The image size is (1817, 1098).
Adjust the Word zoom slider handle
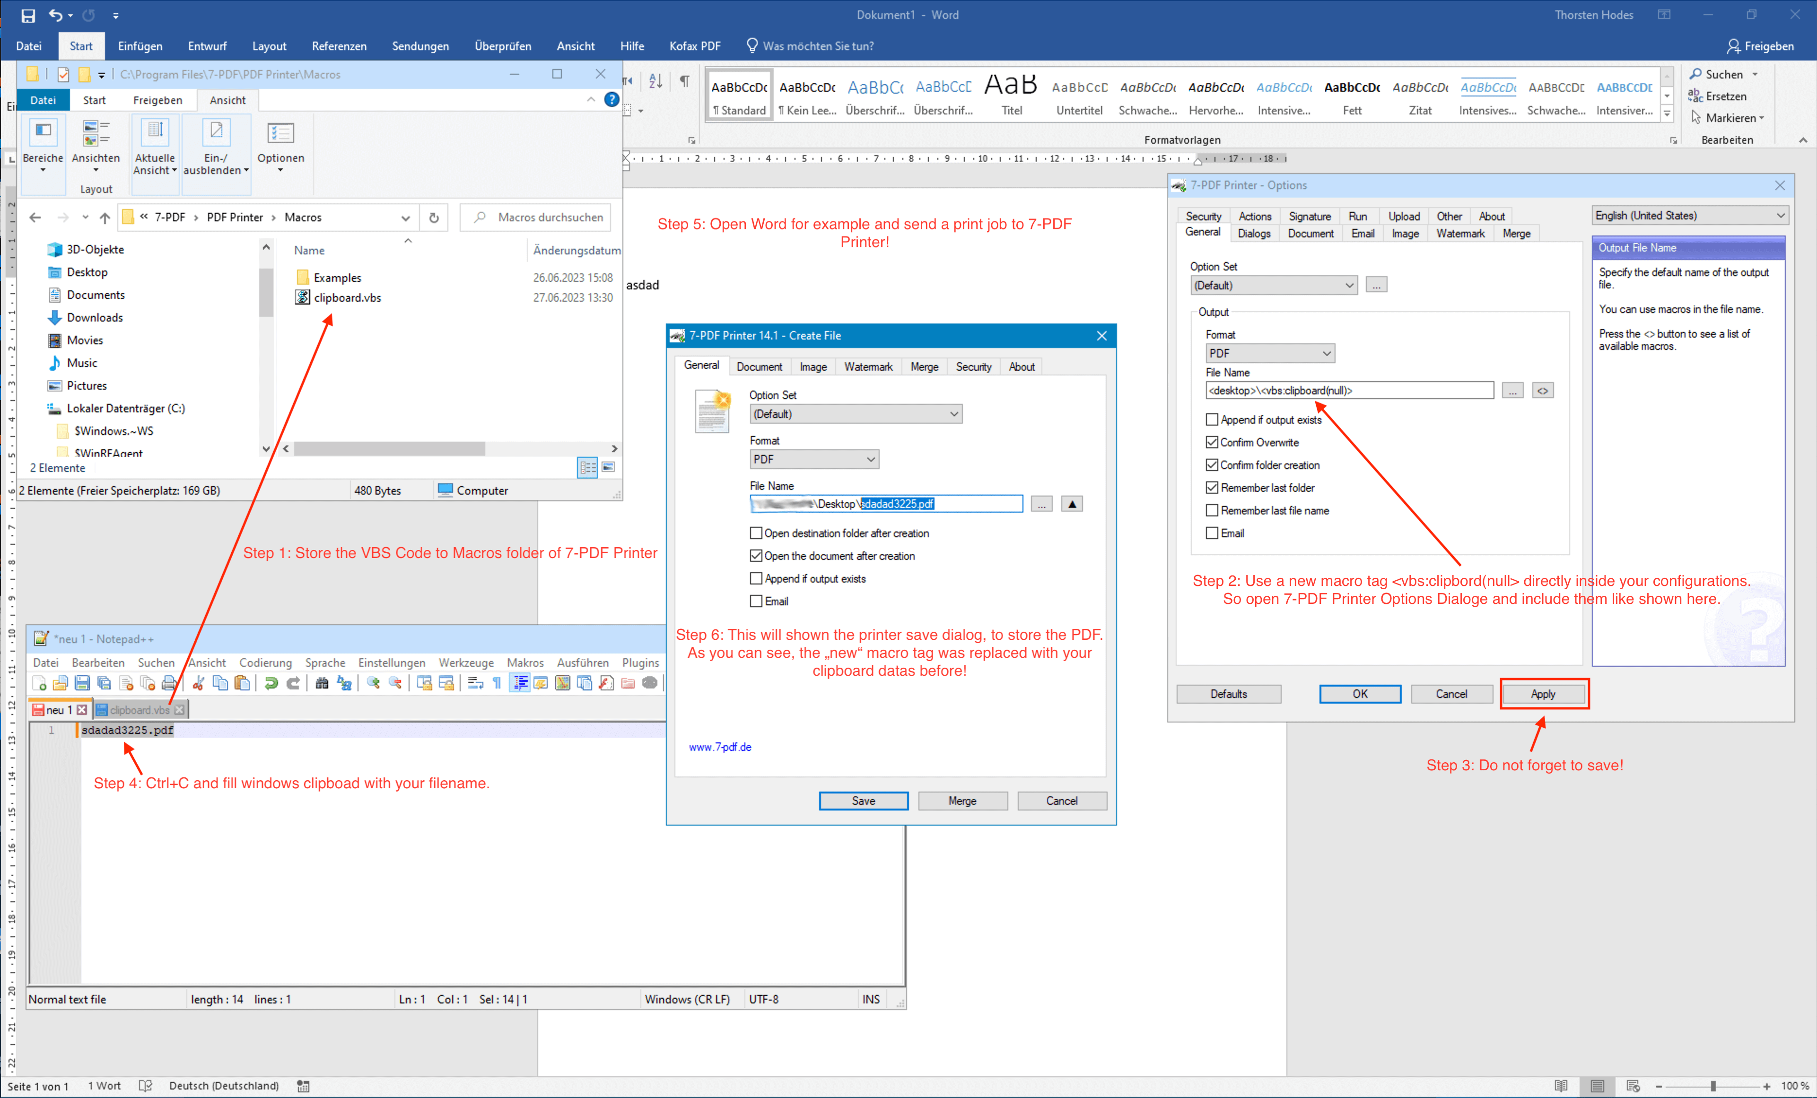tap(1713, 1086)
